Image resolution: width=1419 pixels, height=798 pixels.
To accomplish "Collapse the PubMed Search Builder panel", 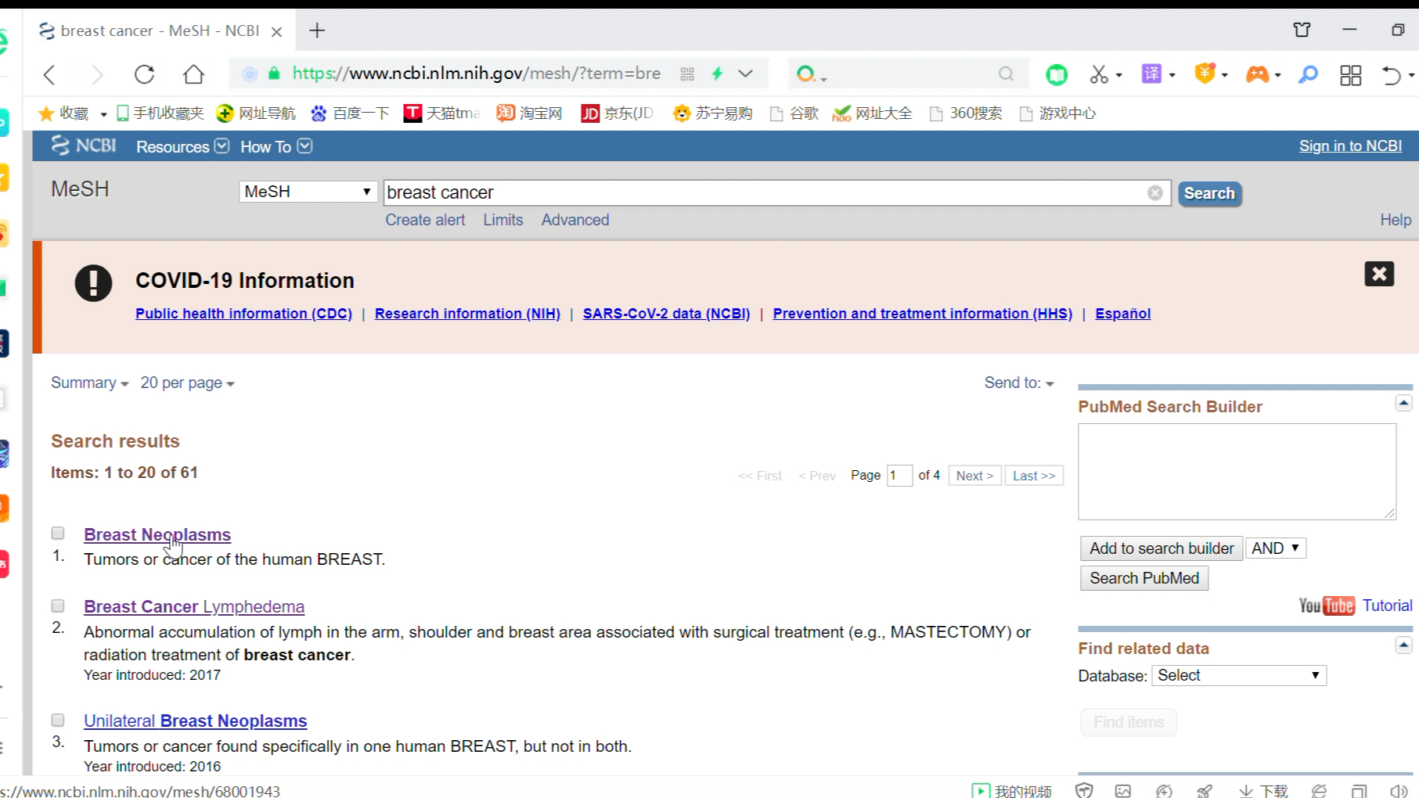I will 1403,403.
